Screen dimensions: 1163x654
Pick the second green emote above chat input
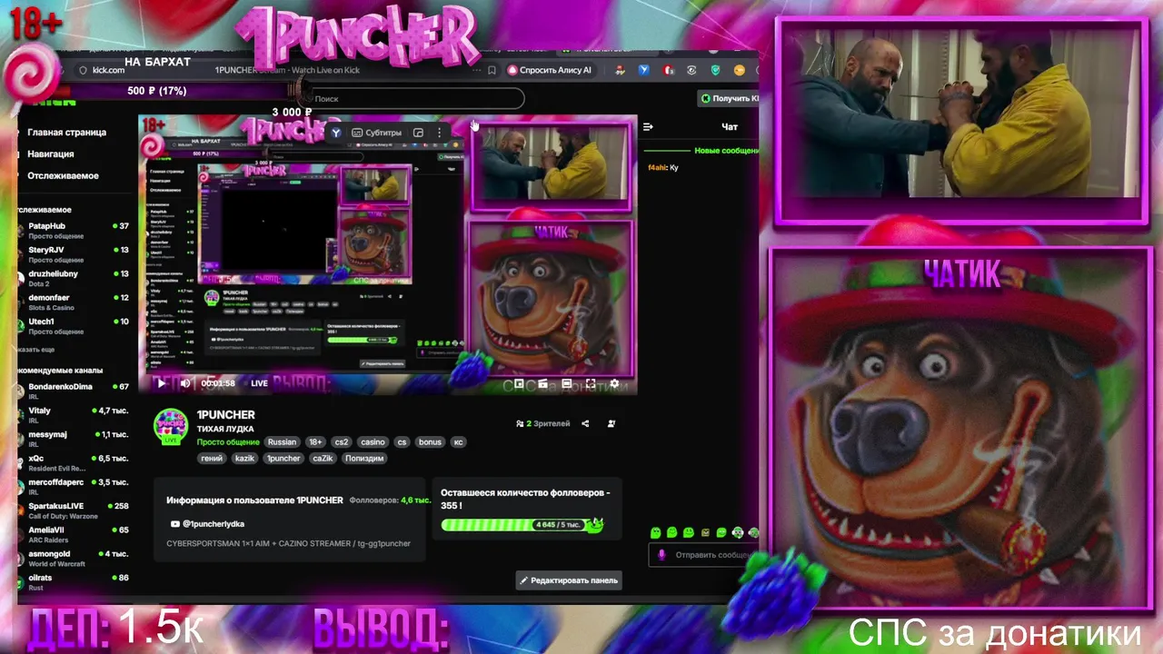(x=671, y=532)
